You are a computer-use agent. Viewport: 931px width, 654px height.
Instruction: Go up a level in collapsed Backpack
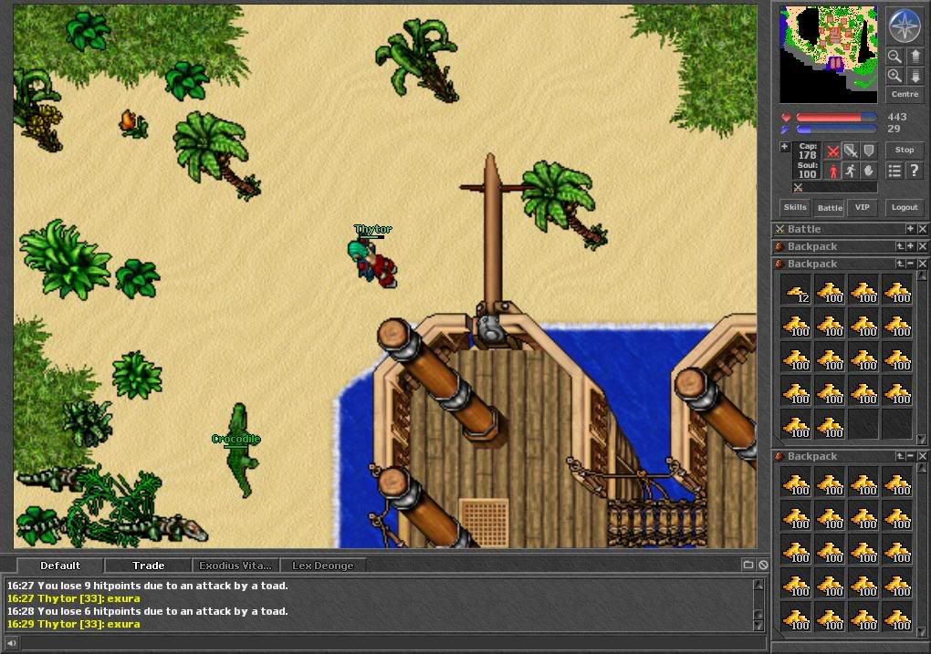[901, 246]
